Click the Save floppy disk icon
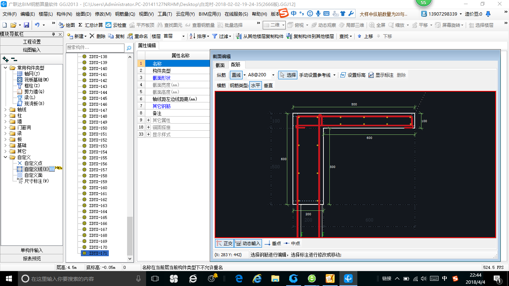Viewport: 509px width, 286px height. 26,25
